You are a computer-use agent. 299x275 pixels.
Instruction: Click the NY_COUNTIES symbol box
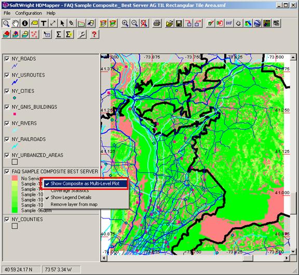[15, 226]
